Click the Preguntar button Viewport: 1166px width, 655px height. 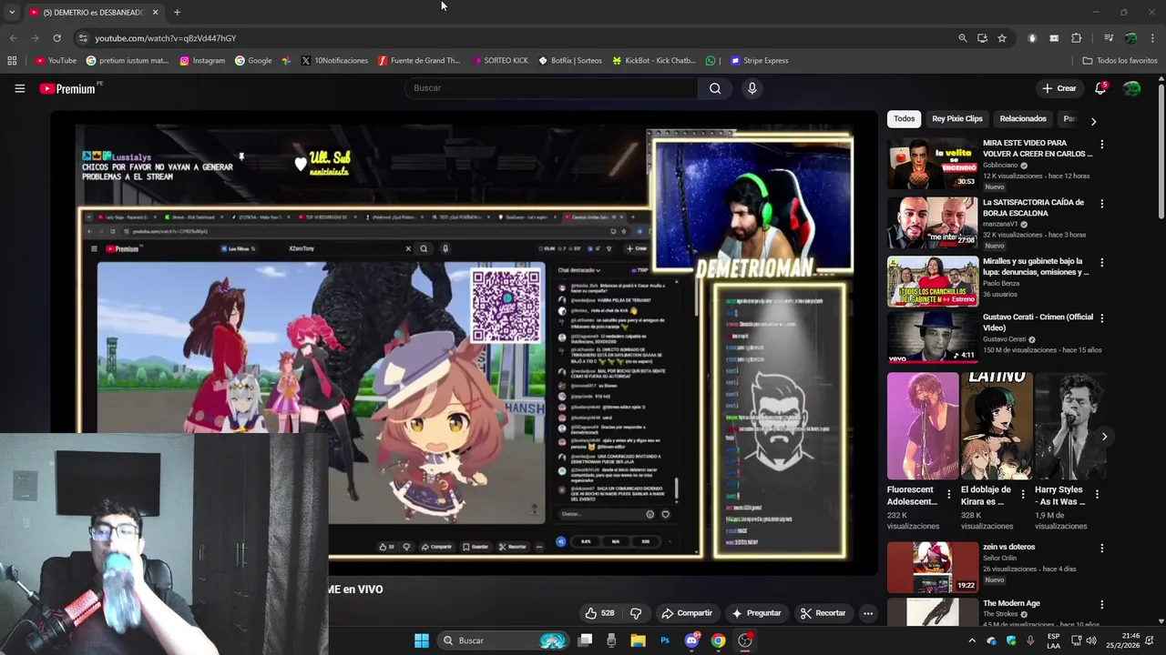click(756, 613)
